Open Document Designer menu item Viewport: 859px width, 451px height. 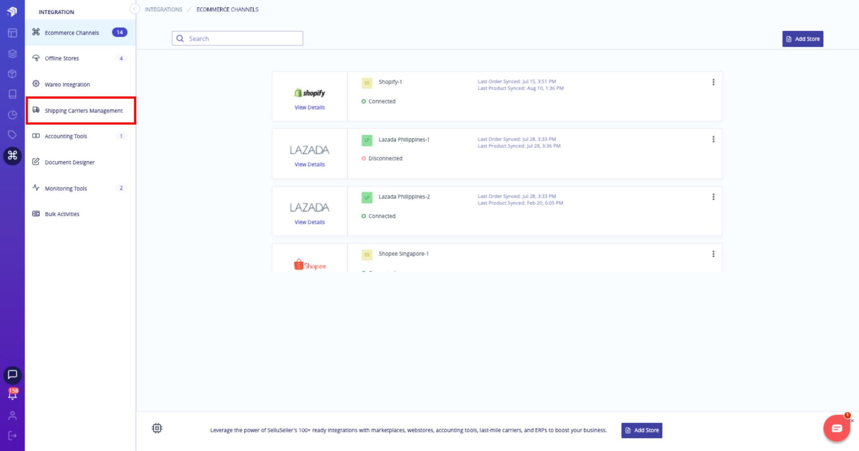[80, 162]
